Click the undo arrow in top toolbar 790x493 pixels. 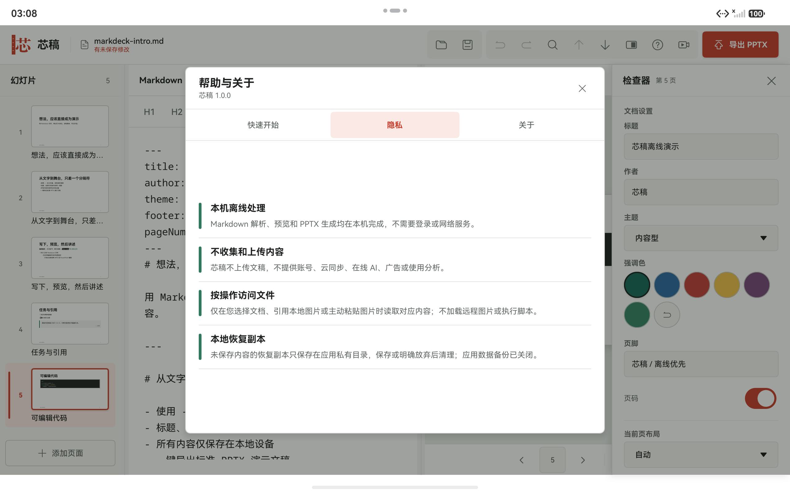coord(500,45)
